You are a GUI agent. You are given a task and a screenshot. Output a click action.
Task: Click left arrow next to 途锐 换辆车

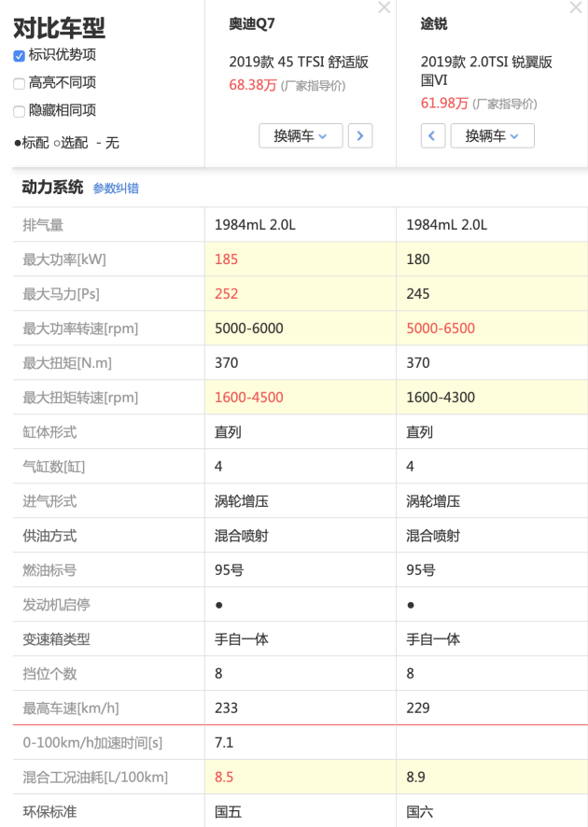[x=432, y=135]
